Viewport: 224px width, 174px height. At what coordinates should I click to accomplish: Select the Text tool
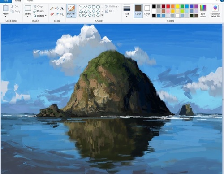click(62, 8)
